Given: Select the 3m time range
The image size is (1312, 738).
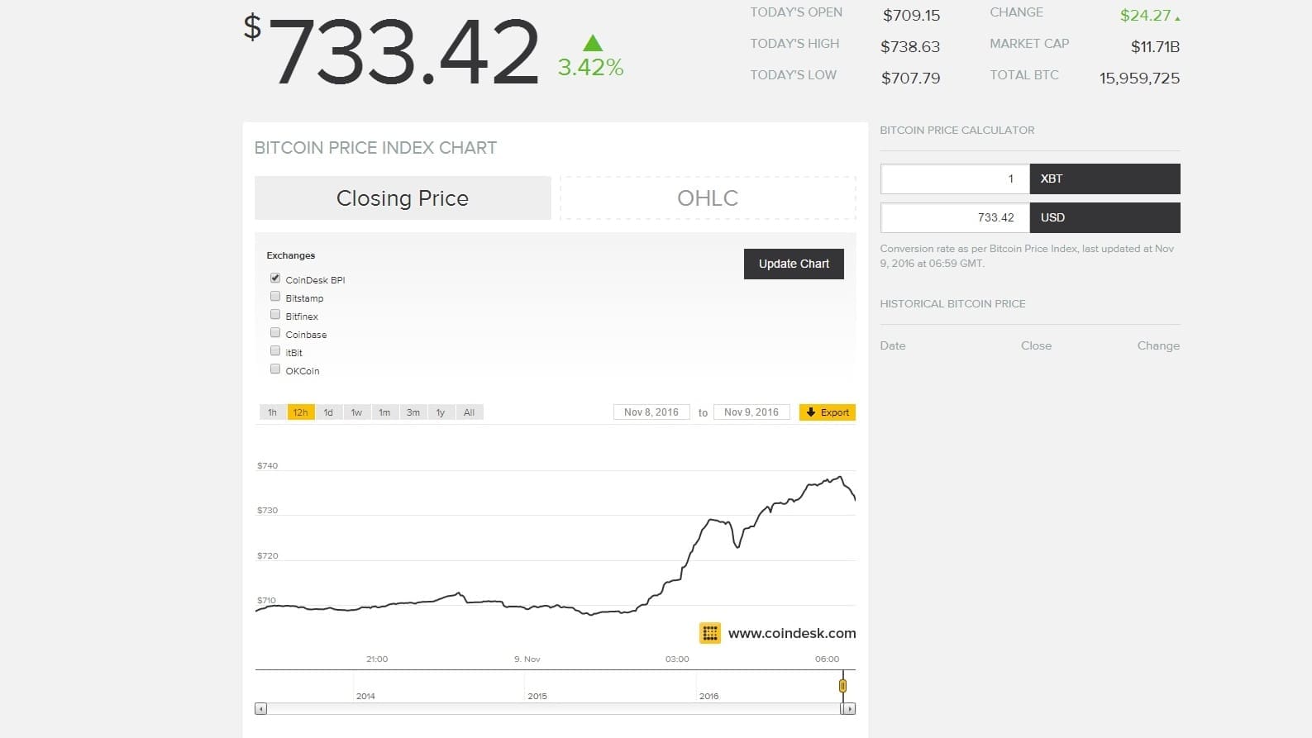Looking at the screenshot, I should pyautogui.click(x=413, y=412).
